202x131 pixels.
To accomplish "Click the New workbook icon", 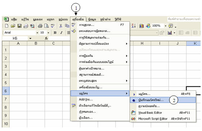I will pyautogui.click(x=6, y=26).
